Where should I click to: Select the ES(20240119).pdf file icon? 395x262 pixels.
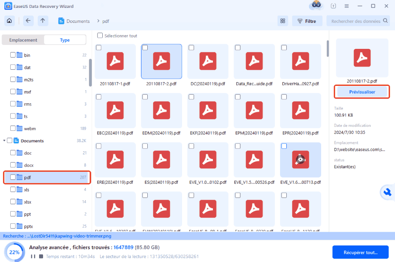(x=162, y=160)
